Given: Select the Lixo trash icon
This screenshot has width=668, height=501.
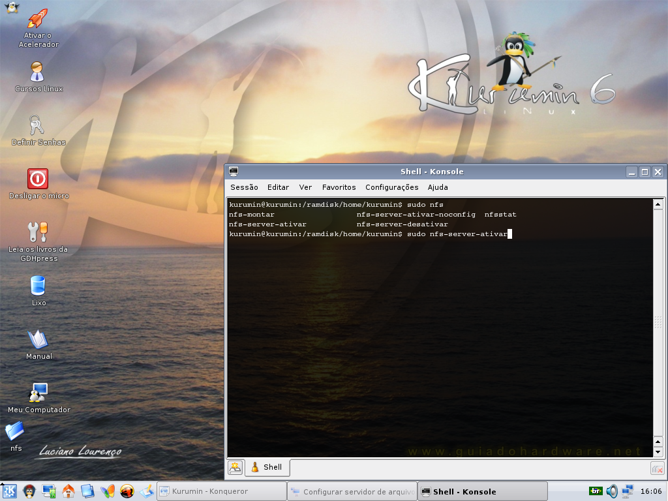Looking at the screenshot, I should [38, 286].
